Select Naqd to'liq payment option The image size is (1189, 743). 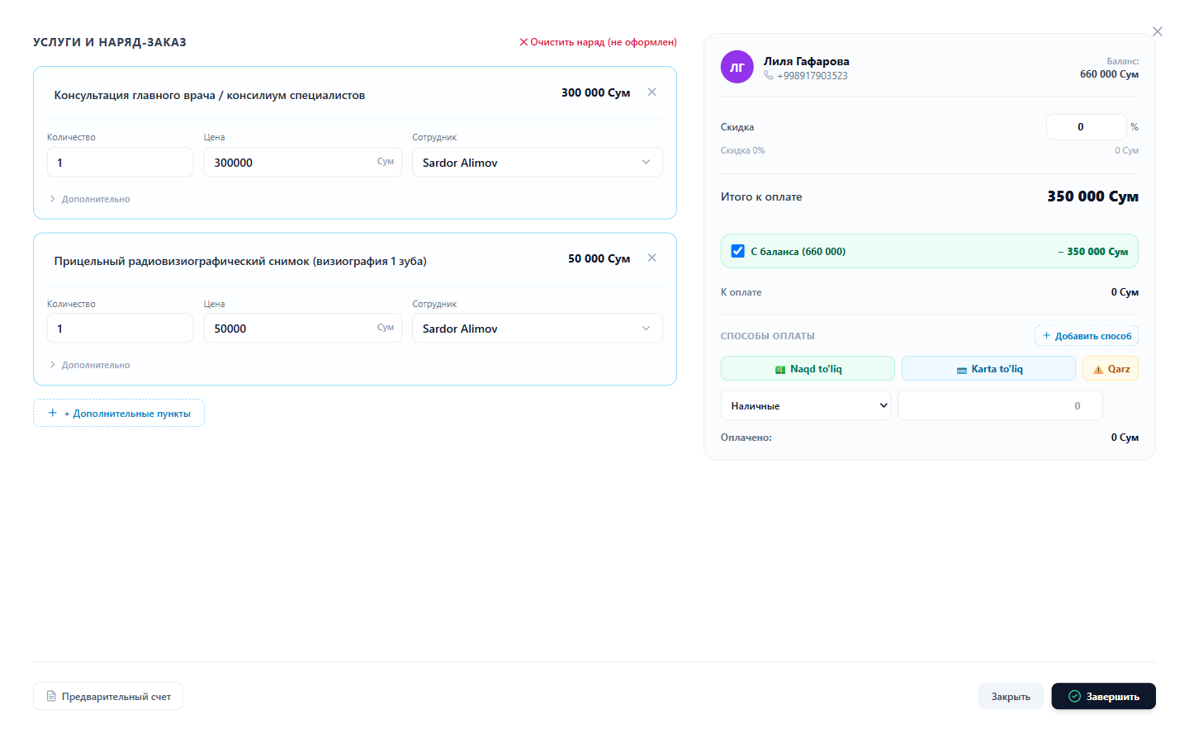click(x=808, y=368)
